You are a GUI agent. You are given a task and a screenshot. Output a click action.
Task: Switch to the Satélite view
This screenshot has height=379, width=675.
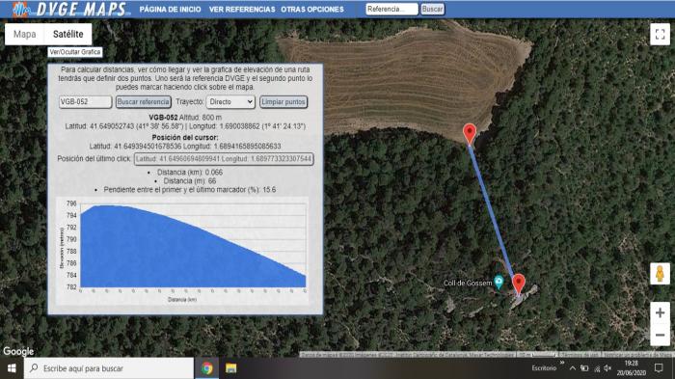pyautogui.click(x=68, y=34)
